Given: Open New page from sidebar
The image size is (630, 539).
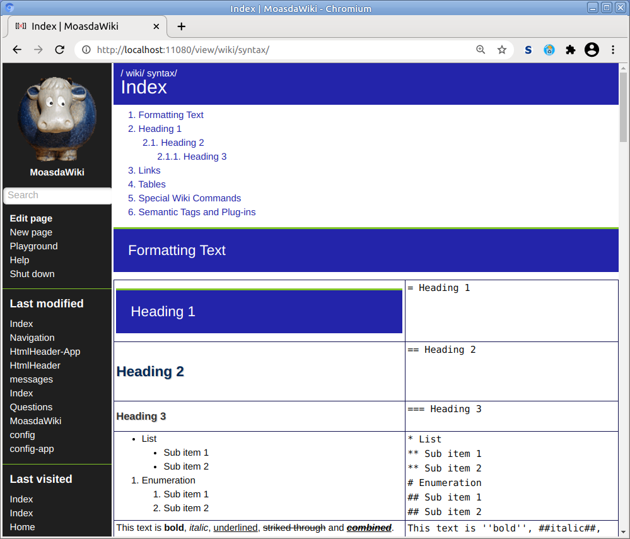Looking at the screenshot, I should point(31,232).
